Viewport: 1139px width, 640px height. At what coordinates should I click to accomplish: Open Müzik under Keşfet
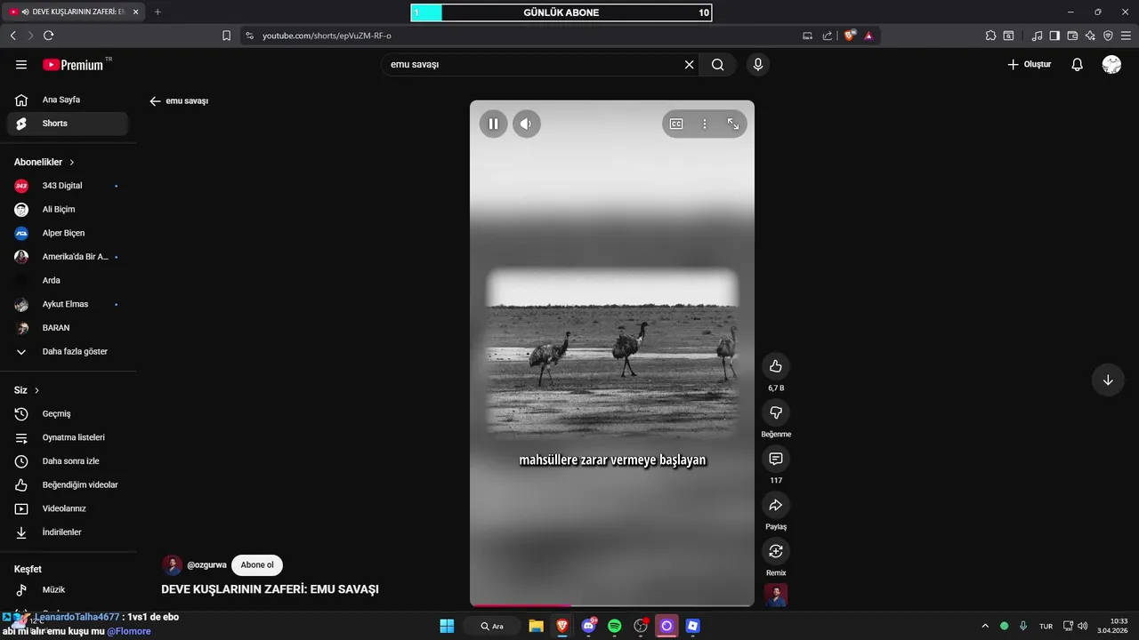pos(68,590)
